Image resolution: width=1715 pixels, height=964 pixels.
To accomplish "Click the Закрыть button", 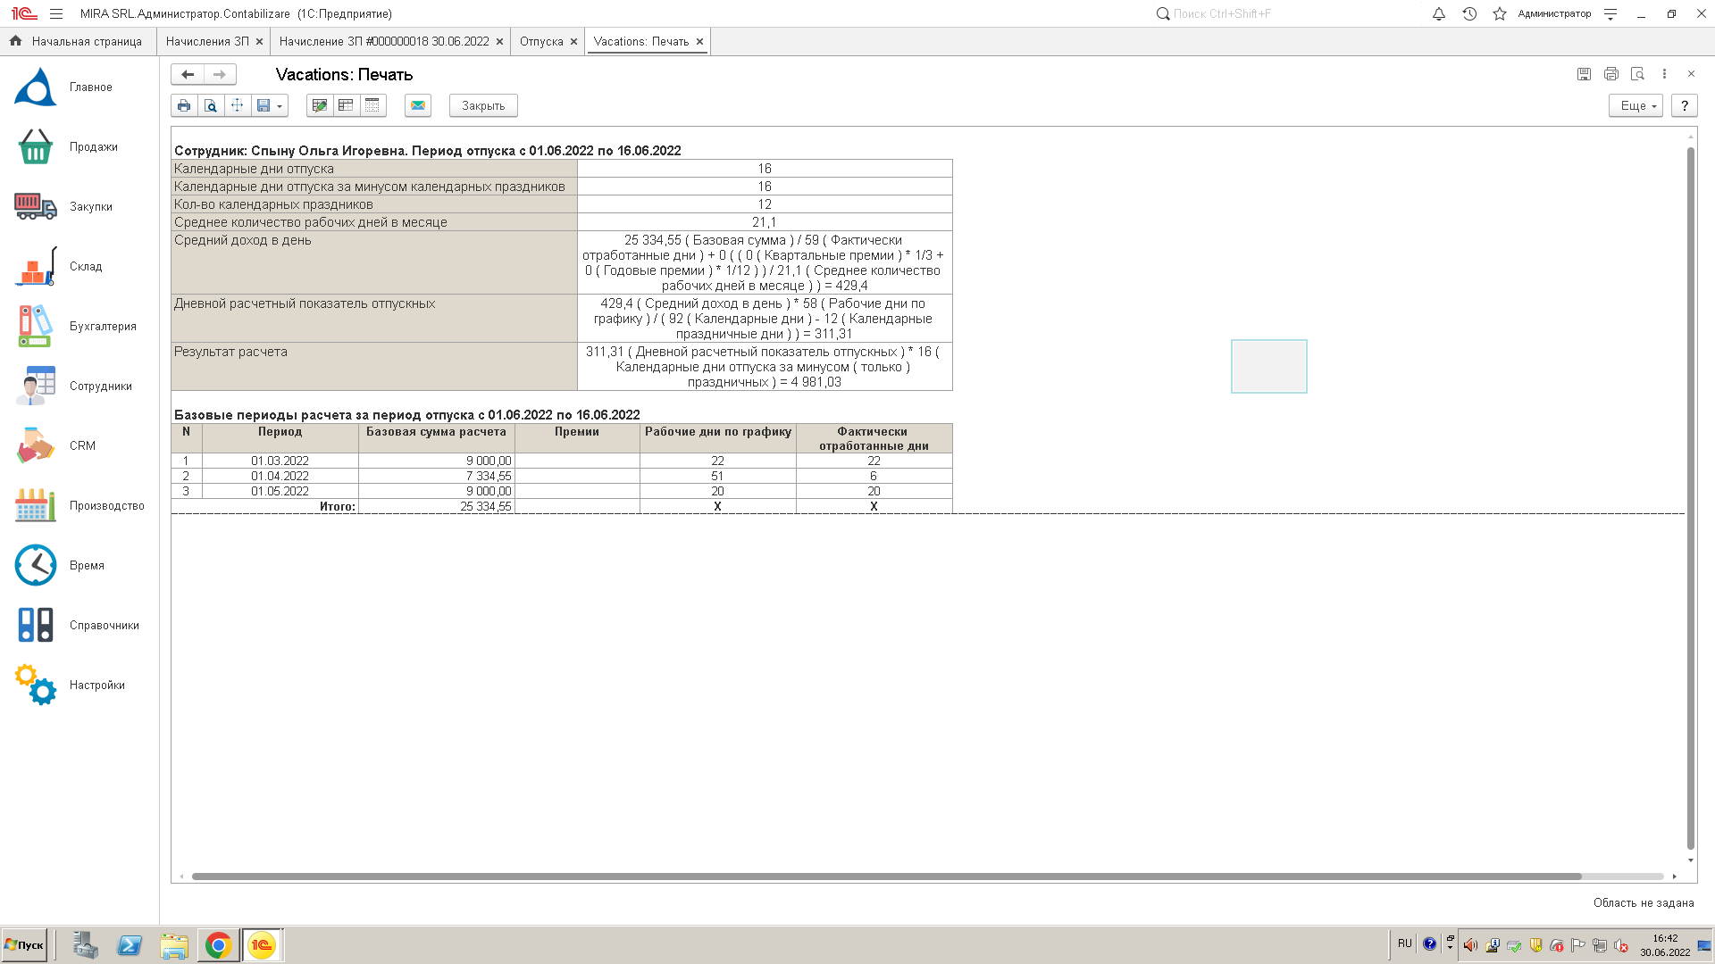I will click(483, 105).
